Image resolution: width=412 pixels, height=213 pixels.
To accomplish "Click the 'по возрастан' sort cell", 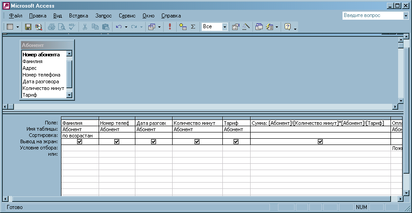I will click(x=80, y=136).
